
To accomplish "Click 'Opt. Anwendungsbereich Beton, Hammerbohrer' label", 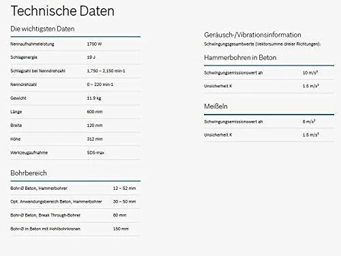I will (x=56, y=201).
